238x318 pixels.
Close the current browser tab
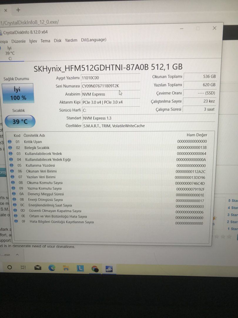point(6,10)
